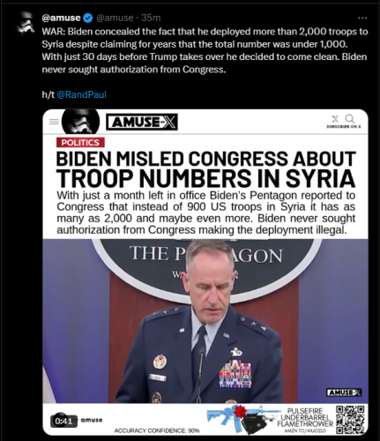Click the AMUSE-X logo banner
This screenshot has width=380, height=441.
142,122
